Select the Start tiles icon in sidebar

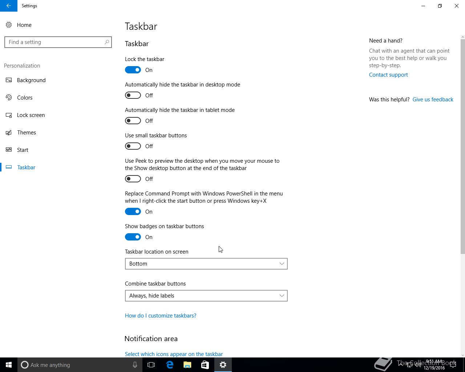pos(9,150)
